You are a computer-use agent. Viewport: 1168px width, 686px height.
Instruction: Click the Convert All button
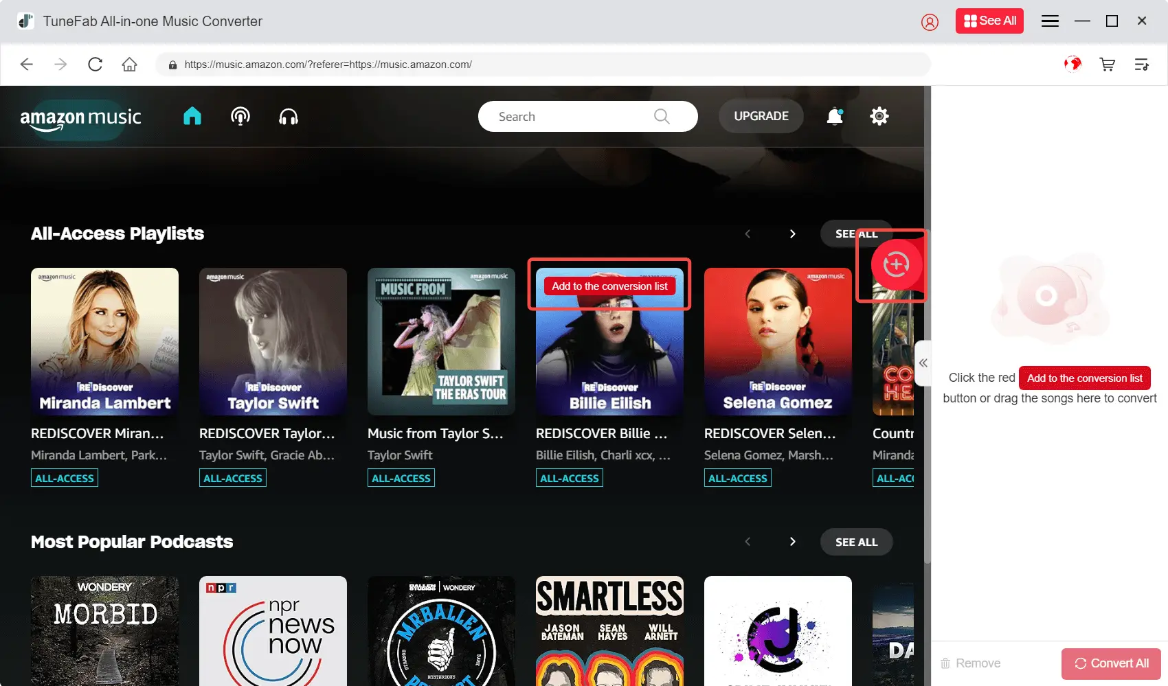pyautogui.click(x=1111, y=663)
